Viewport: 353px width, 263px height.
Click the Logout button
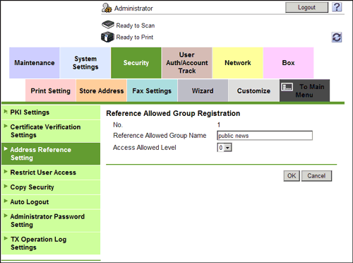click(306, 8)
